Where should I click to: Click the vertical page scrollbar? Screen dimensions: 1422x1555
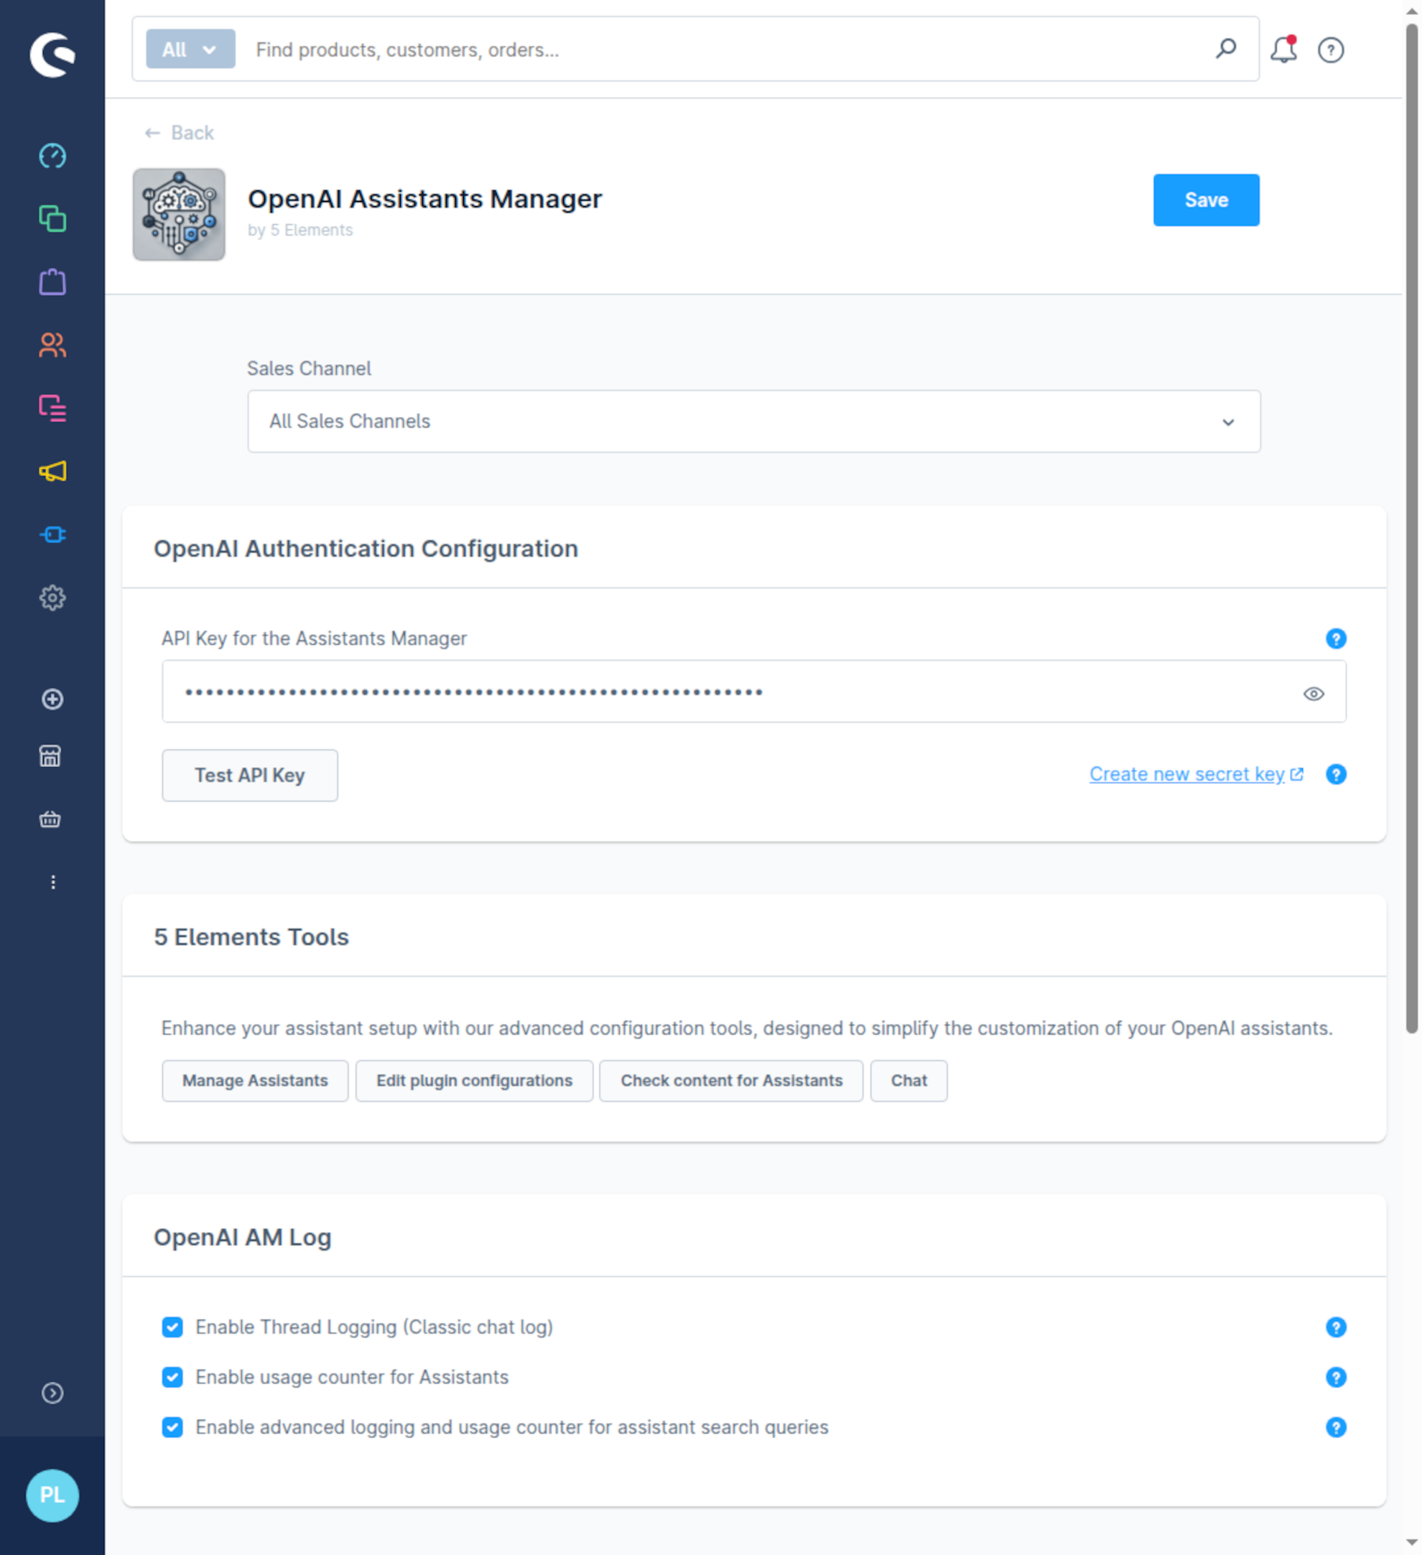pyautogui.click(x=1412, y=529)
